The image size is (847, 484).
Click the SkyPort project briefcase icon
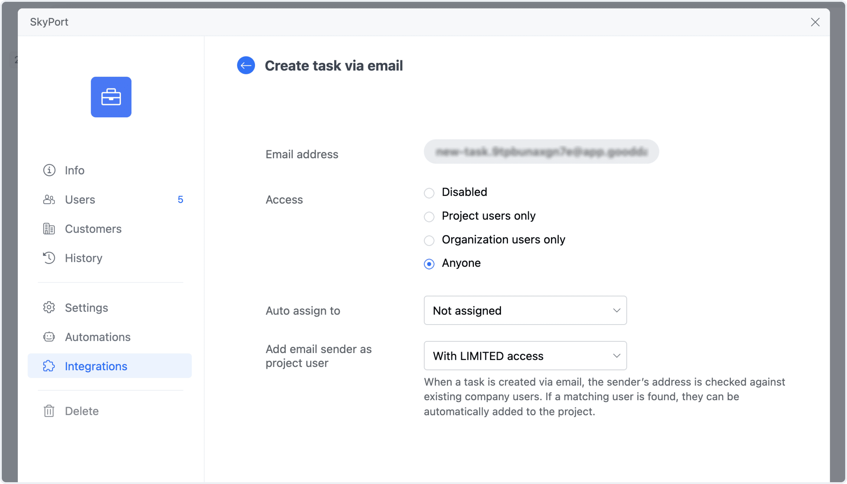(x=111, y=97)
